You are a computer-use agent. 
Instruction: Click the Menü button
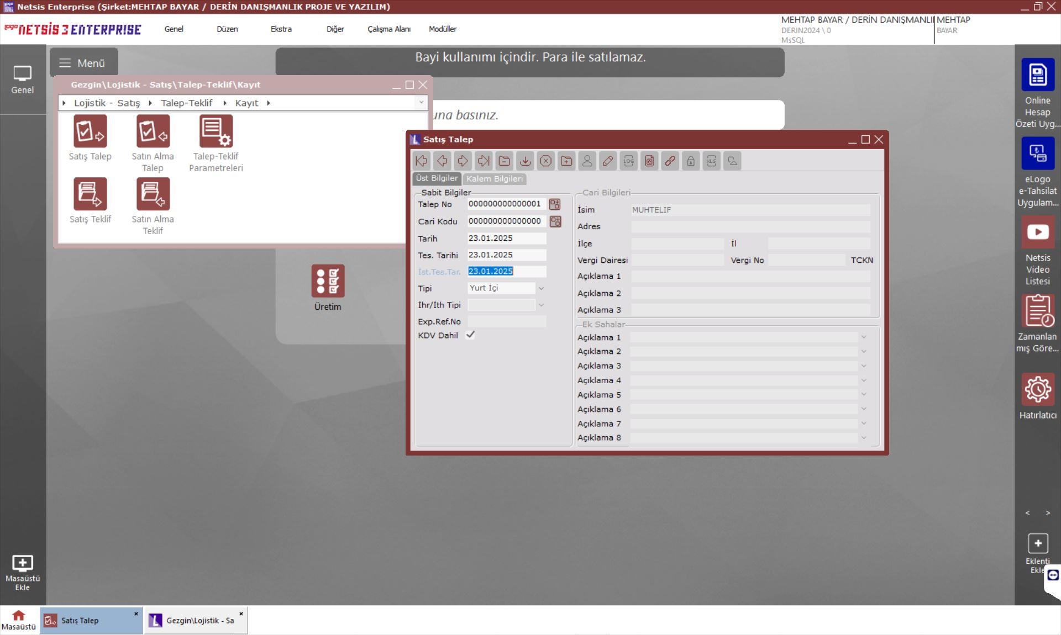[83, 63]
